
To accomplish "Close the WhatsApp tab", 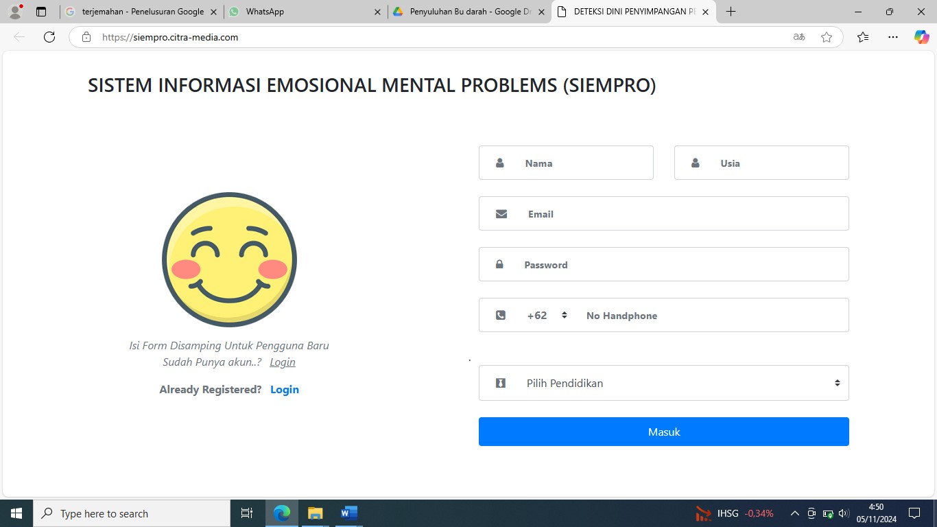I will pos(378,12).
